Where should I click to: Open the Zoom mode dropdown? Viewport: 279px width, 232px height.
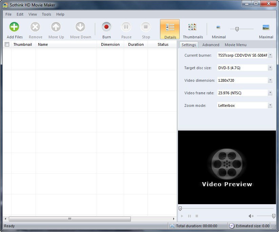[x=270, y=105]
